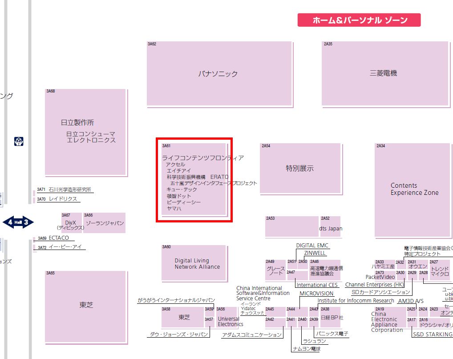
Task: Select the 特別展示 booth 2A54
Action: (x=300, y=168)
